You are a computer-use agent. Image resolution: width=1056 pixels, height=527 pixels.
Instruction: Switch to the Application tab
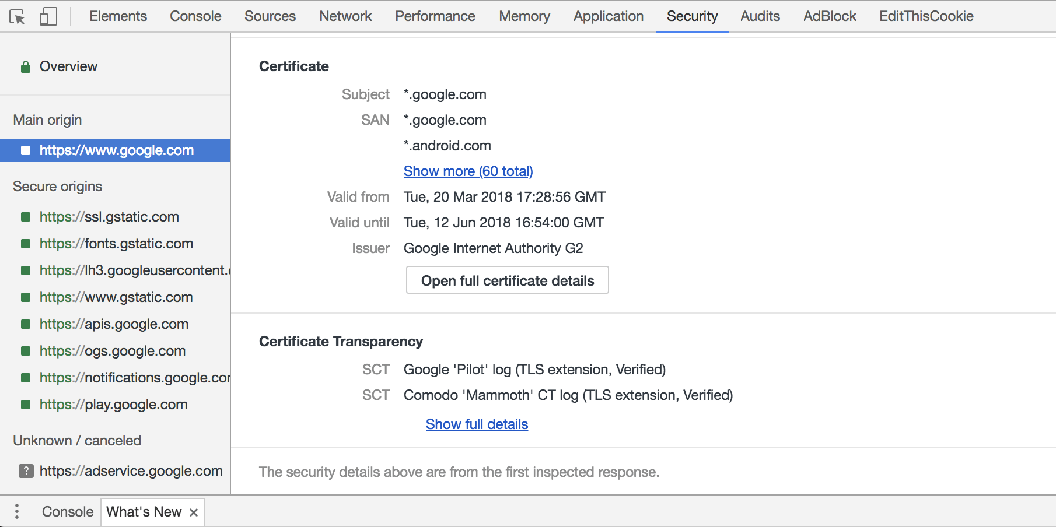click(609, 16)
